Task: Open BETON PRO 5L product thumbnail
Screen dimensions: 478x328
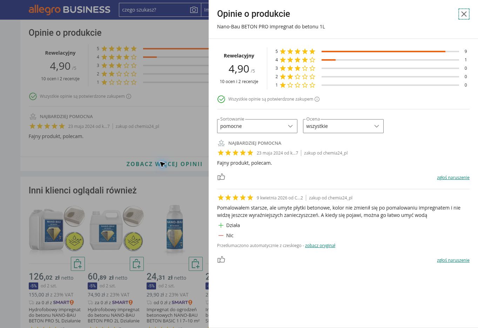Action: (x=57, y=230)
